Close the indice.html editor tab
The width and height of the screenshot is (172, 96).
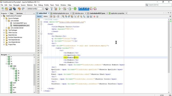49,13
